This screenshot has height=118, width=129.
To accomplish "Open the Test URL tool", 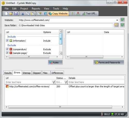I will [90, 14].
